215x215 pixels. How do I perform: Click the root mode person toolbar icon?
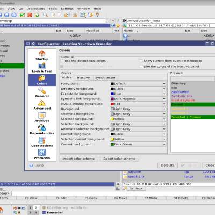point(97,15)
